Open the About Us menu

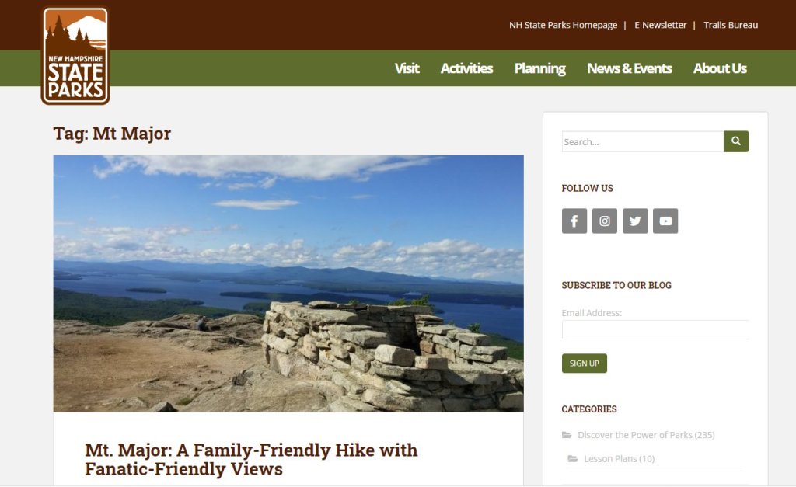(x=720, y=68)
